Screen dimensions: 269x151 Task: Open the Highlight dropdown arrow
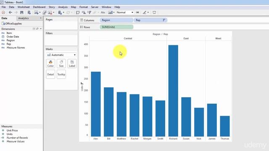(x=148, y=13)
